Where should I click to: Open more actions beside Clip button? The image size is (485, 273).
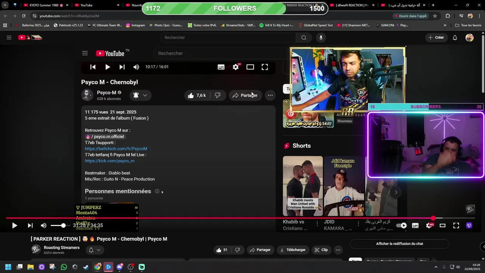tap(338, 250)
